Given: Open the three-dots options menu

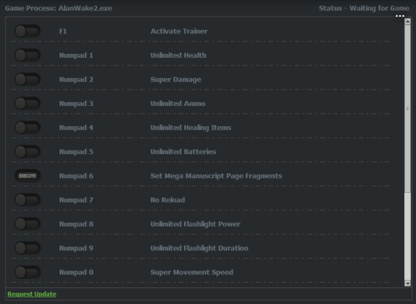Looking at the screenshot, I should [x=400, y=15].
